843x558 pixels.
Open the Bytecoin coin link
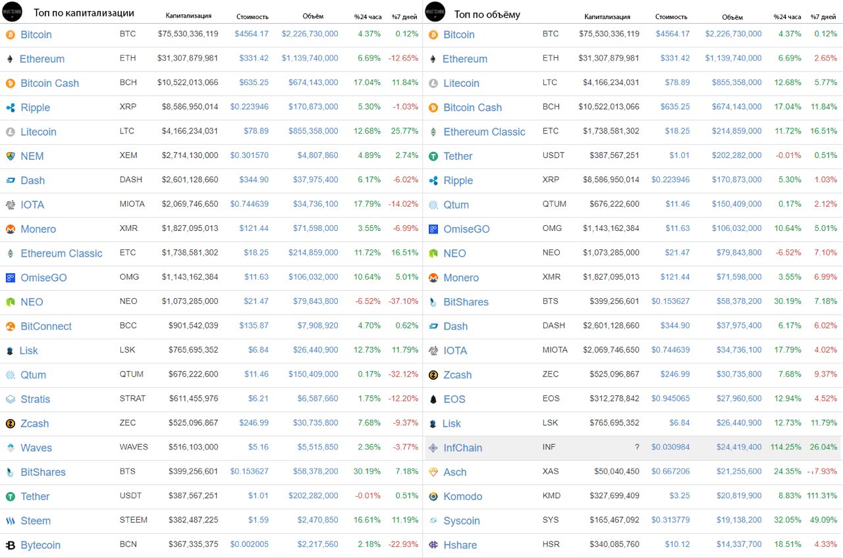tap(40, 545)
